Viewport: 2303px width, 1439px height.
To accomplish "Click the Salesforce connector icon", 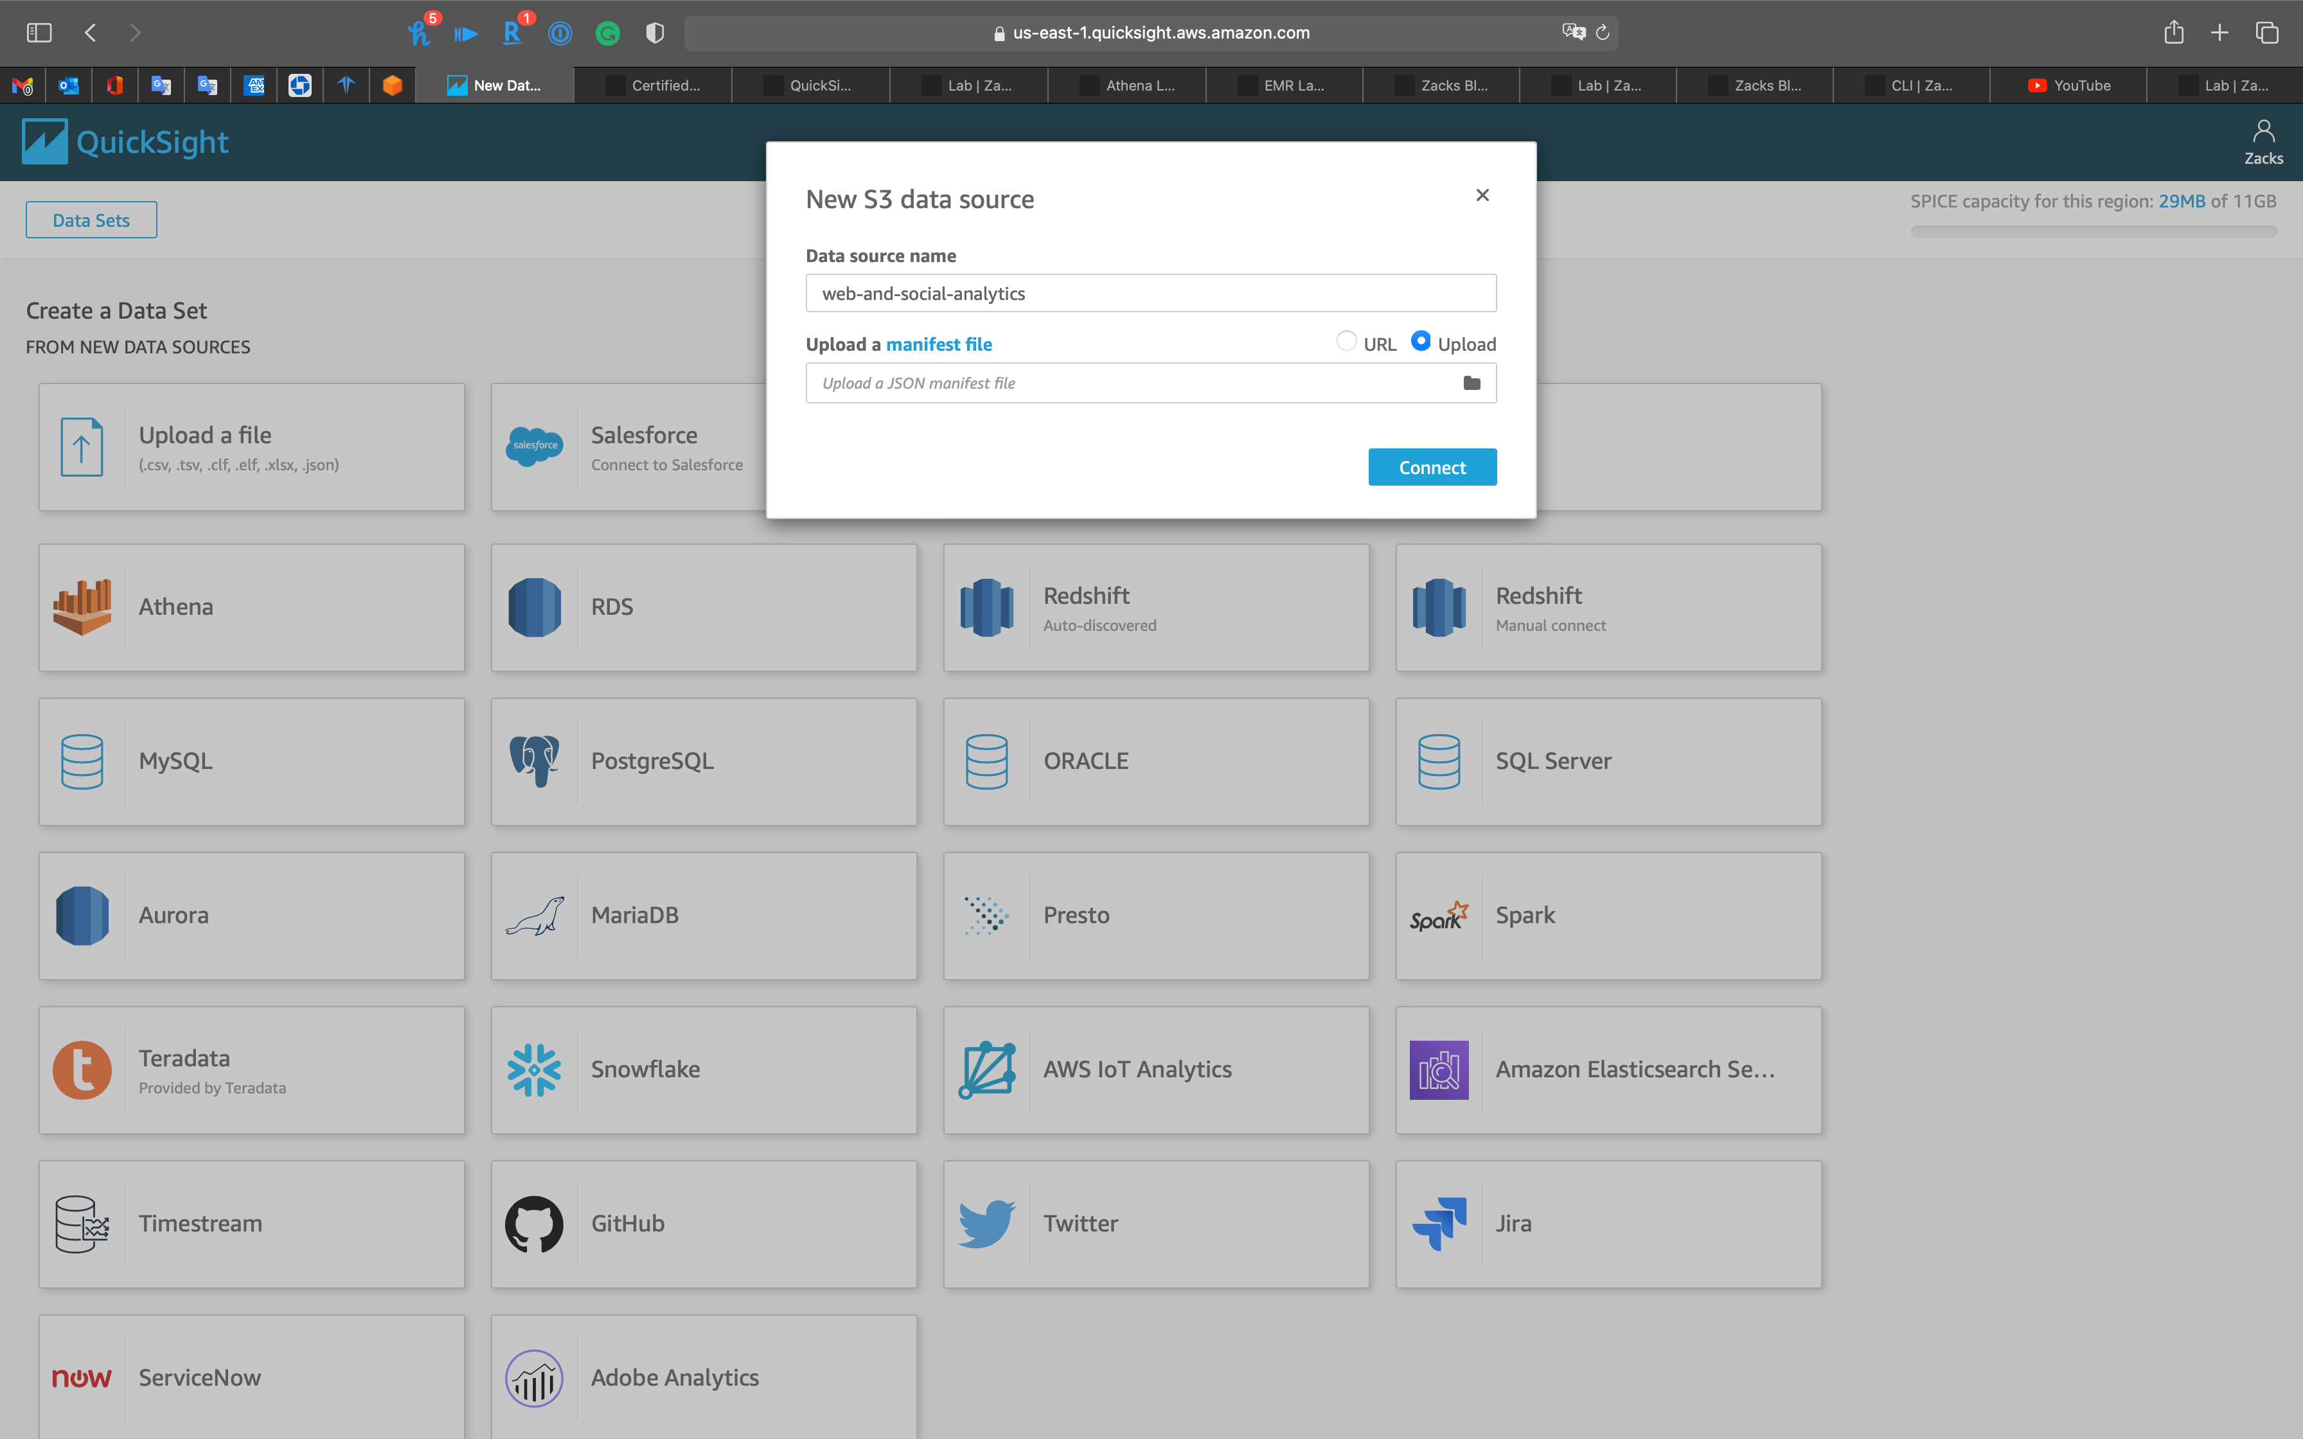I will 534,446.
